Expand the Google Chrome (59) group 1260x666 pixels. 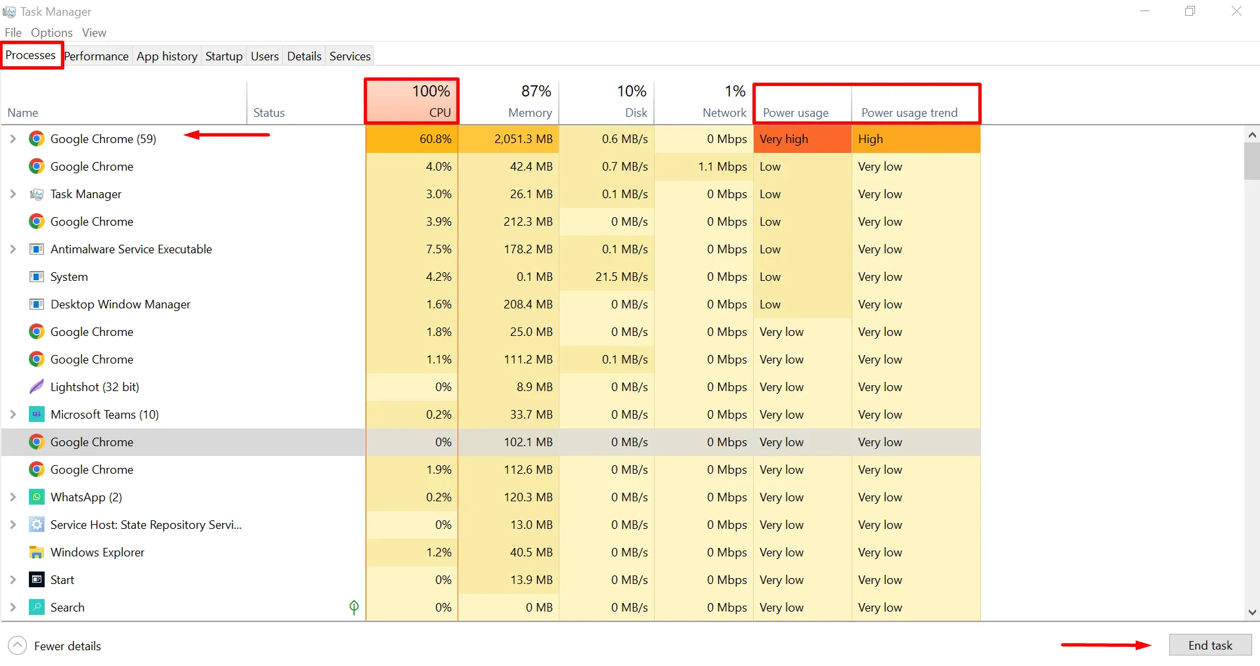(12, 139)
